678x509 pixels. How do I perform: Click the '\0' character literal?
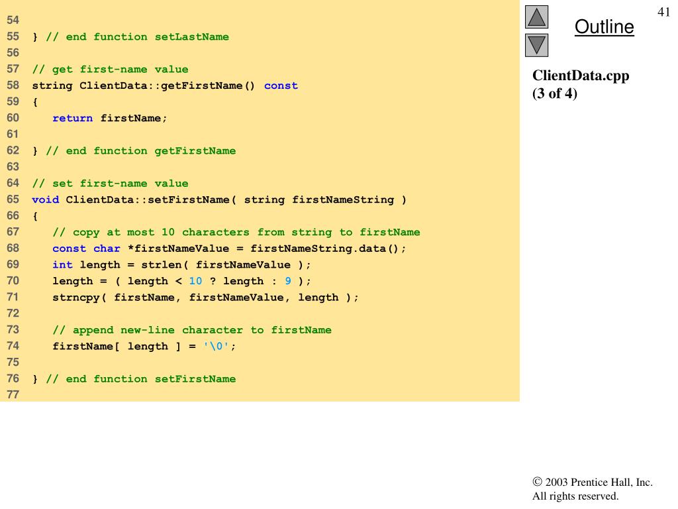click(216, 346)
